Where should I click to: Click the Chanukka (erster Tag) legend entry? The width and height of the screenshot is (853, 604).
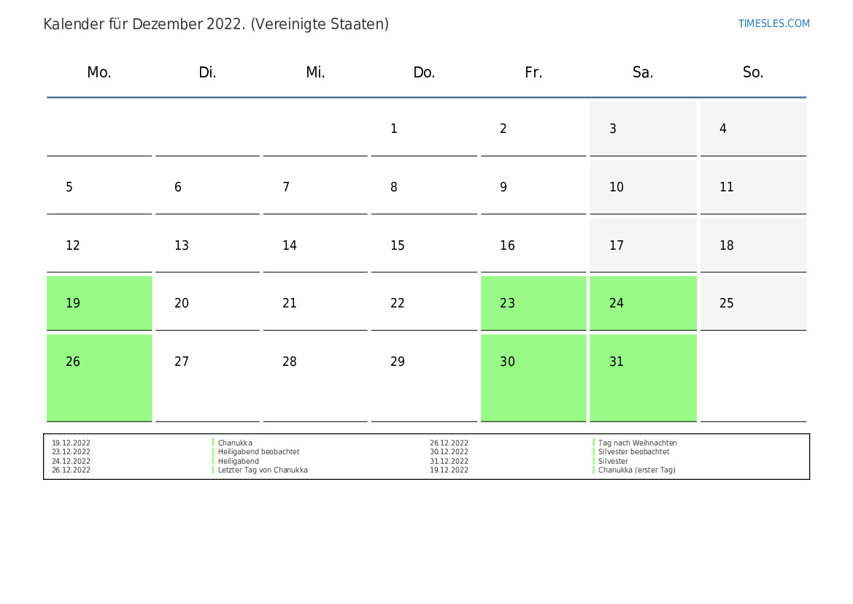pos(636,470)
